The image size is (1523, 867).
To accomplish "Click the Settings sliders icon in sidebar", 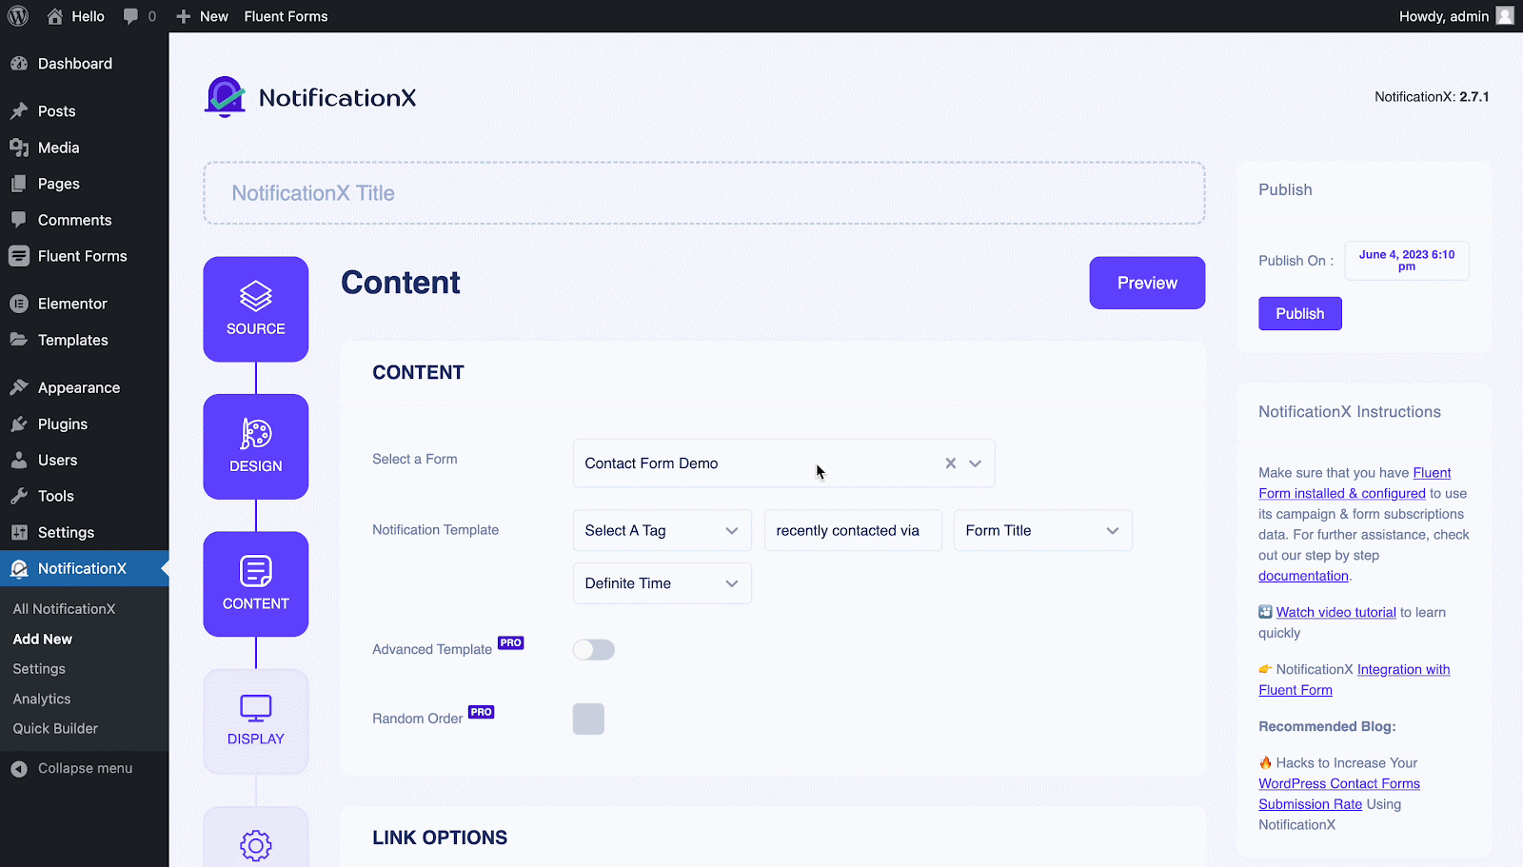I will point(19,532).
